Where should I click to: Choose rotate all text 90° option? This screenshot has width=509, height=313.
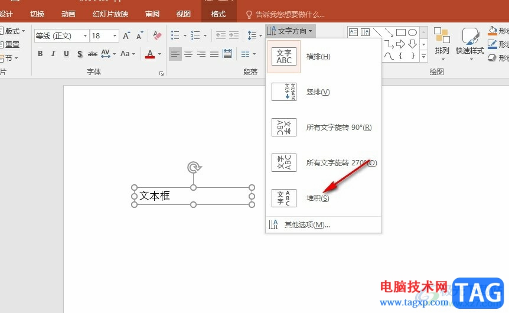[324, 128]
